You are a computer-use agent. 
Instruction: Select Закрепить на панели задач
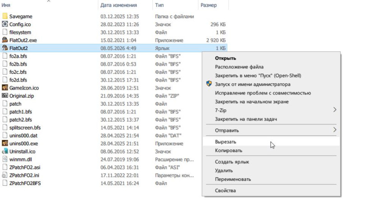246,119
